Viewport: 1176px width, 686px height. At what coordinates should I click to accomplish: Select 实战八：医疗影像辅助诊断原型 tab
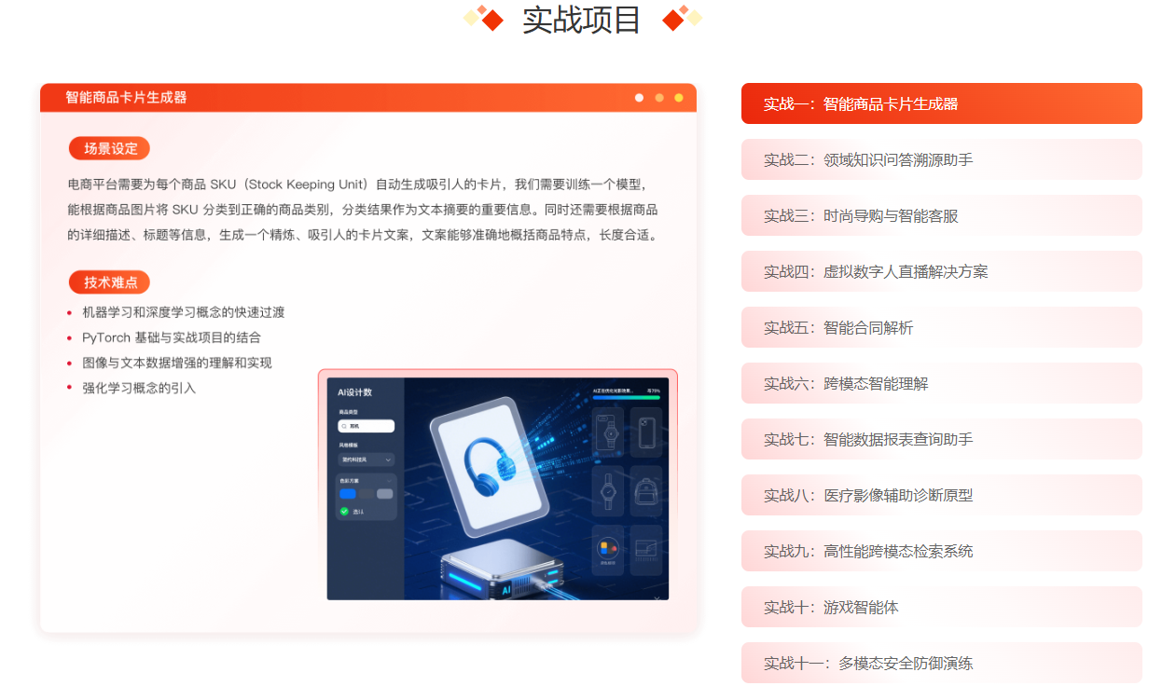tap(942, 495)
